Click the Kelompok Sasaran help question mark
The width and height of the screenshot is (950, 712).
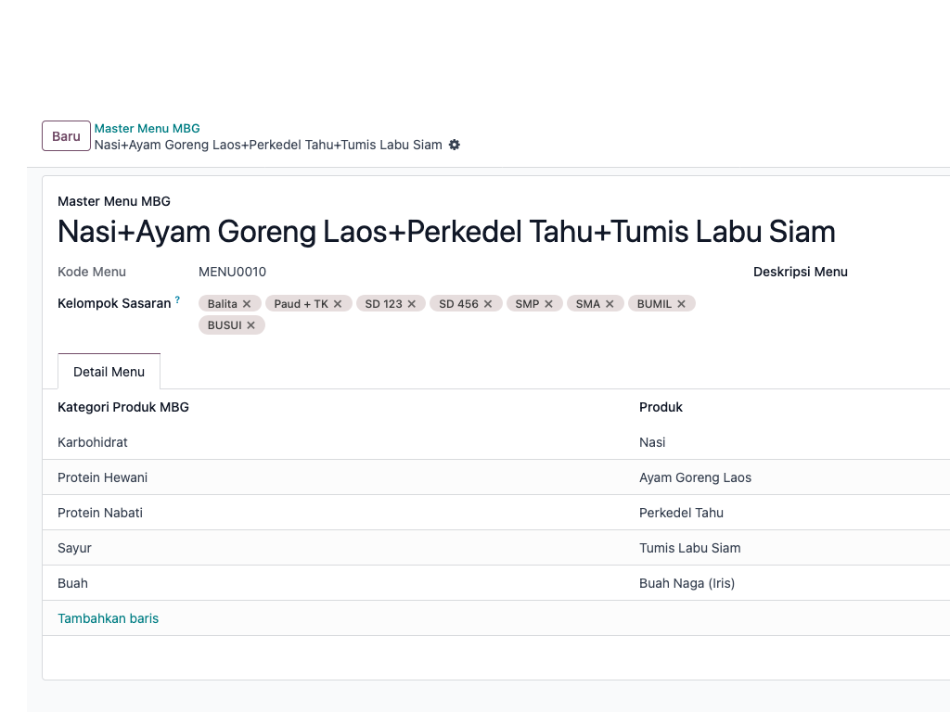point(177,299)
